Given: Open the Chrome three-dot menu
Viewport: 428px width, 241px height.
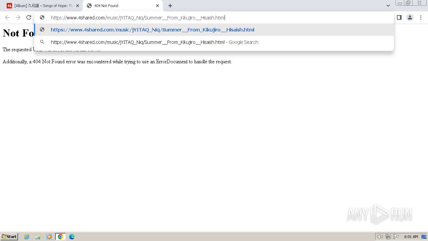Looking at the screenshot, I should pyautogui.click(x=421, y=17).
